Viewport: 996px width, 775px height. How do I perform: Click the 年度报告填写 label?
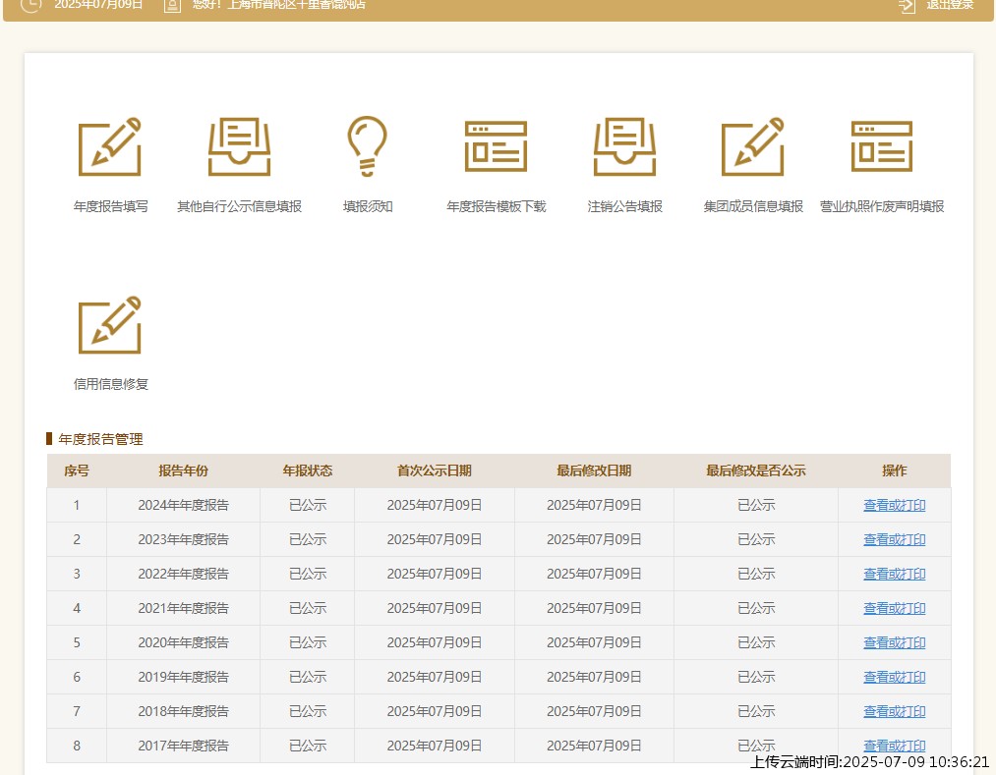[110, 206]
